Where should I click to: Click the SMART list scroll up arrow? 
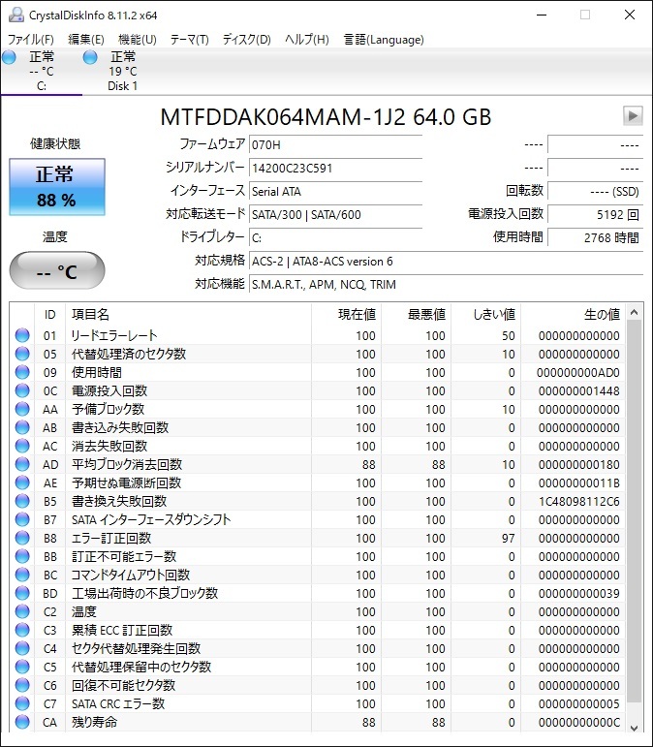point(634,313)
